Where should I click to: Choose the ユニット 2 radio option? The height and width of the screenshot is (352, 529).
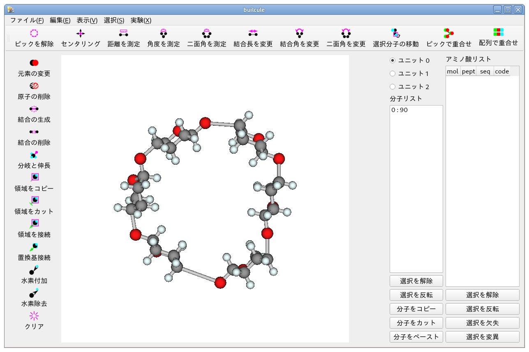pyautogui.click(x=393, y=87)
